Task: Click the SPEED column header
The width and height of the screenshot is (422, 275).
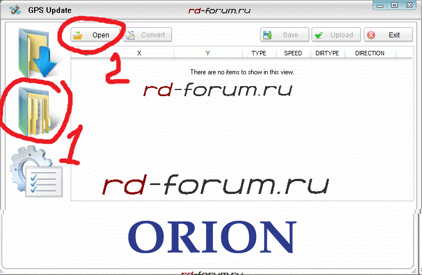Action: 293,53
